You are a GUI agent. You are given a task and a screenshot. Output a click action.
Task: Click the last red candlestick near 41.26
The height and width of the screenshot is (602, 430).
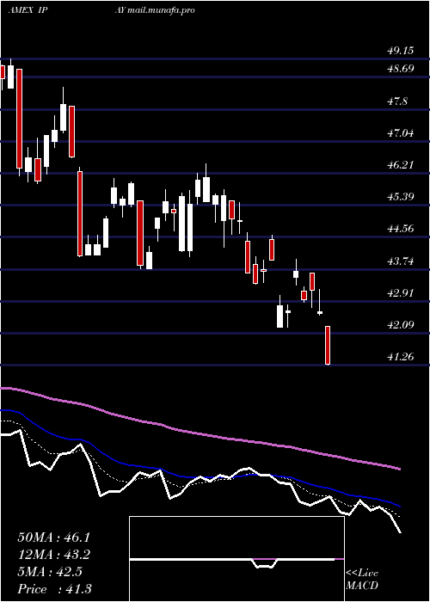pos(328,346)
